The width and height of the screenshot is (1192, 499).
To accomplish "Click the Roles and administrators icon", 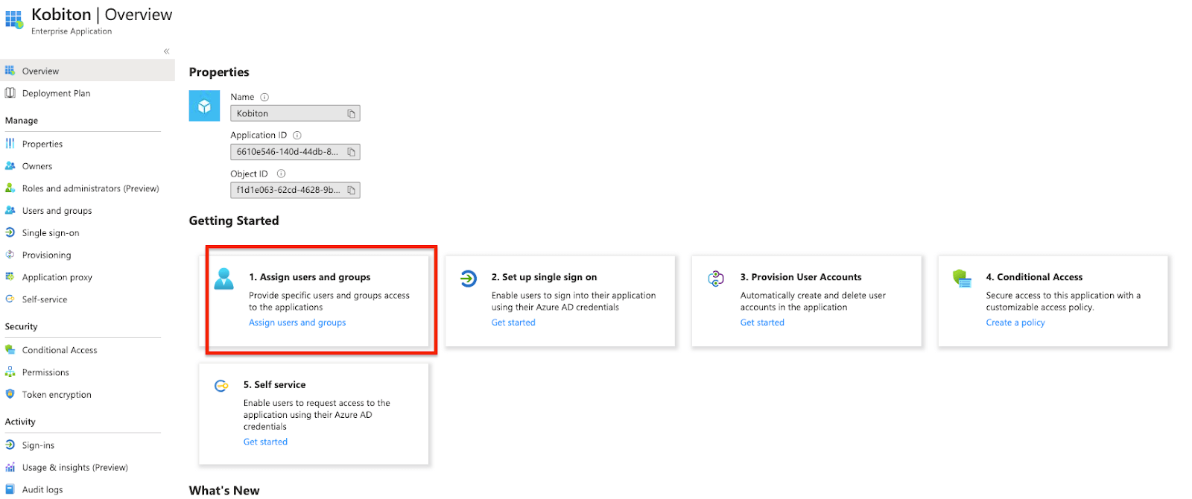I will 10,188.
